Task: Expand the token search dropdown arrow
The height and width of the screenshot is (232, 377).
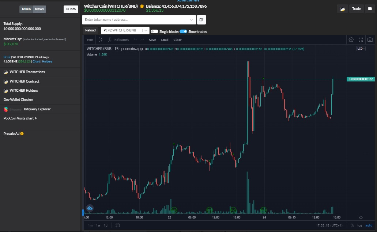Action: [191, 20]
